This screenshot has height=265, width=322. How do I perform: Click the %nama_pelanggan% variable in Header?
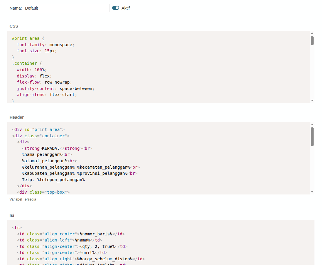[x=42, y=155]
